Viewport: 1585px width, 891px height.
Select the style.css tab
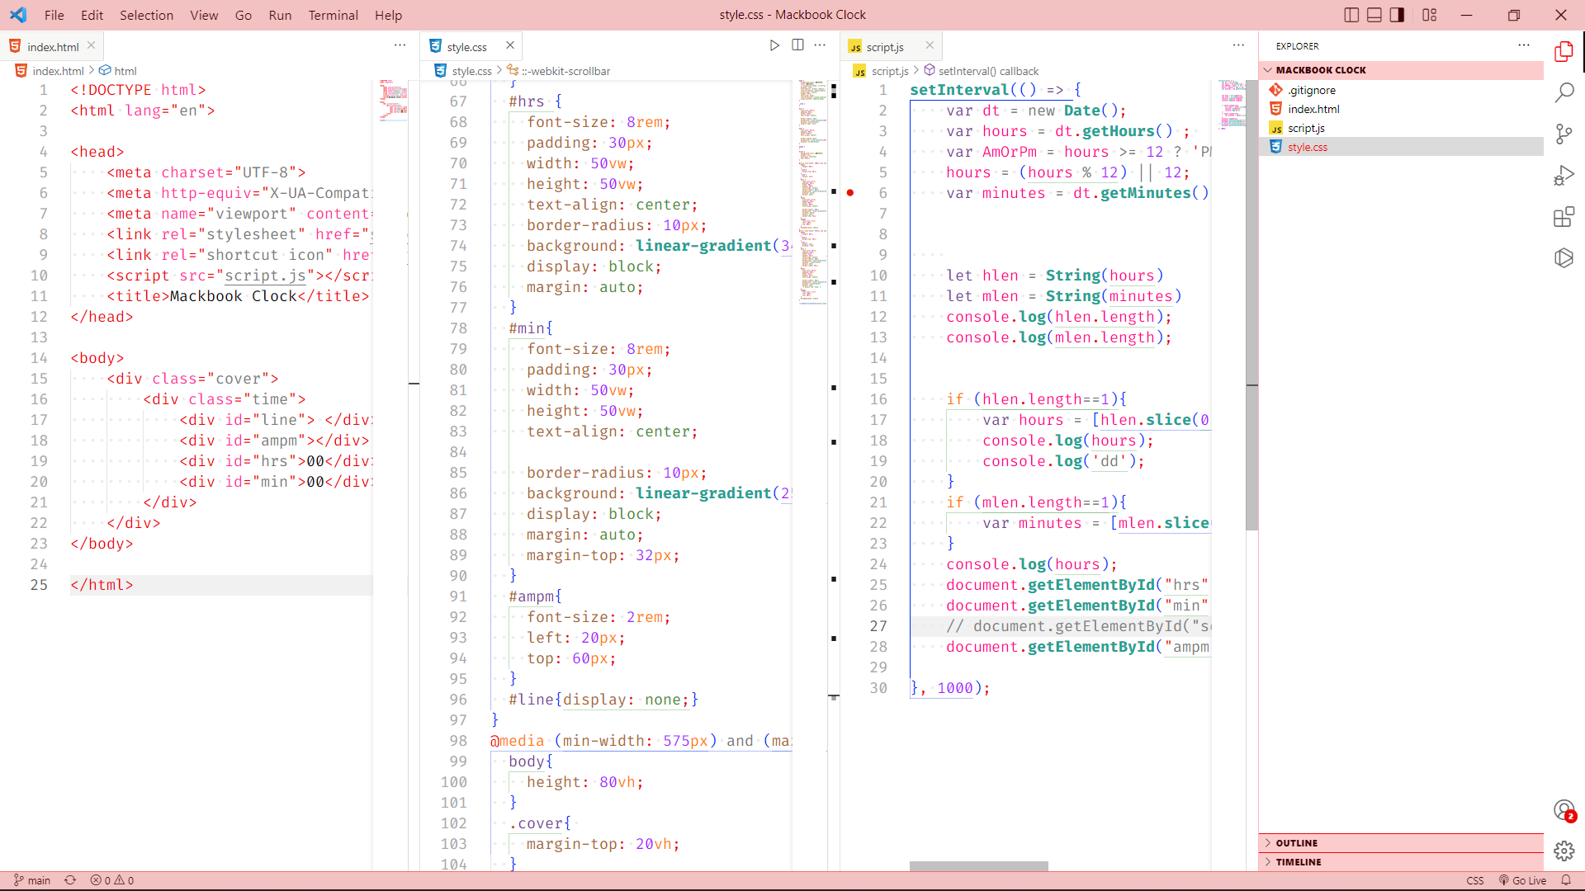(x=467, y=45)
